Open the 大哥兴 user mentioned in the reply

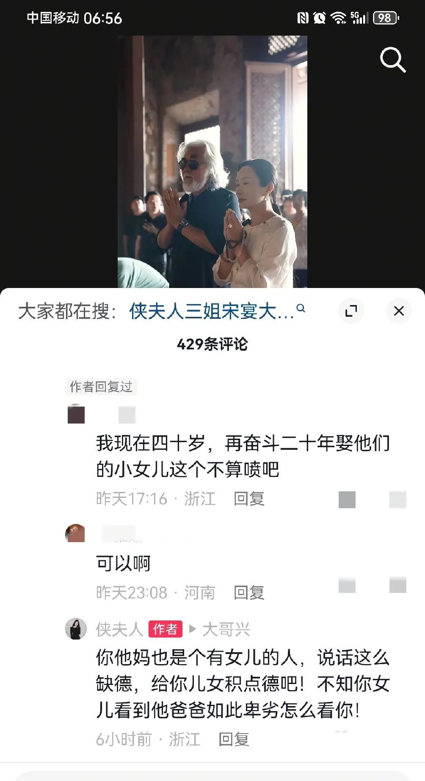tap(226, 629)
